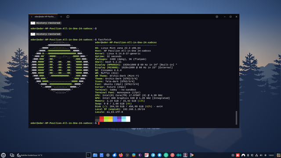Select the eder@eder-HP-Pavilio terminal tab
The image size is (281, 158).
43,17
